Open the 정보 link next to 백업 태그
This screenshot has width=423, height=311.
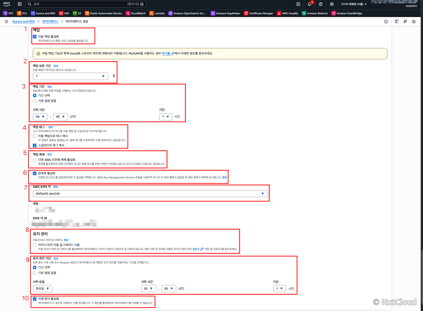pos(51,127)
